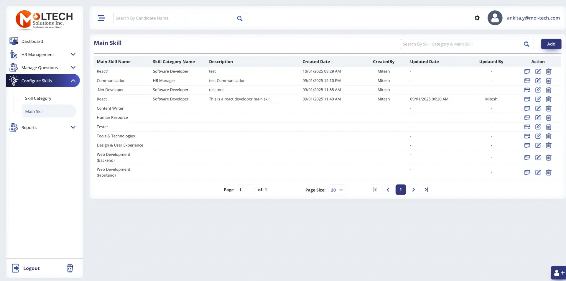Delete the Communication skill row
Screen dimensions: 566x281
point(548,81)
